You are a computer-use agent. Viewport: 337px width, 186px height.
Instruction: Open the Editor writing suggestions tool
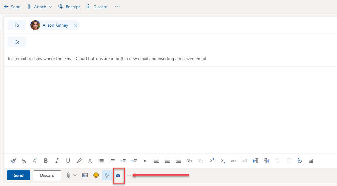(107, 175)
